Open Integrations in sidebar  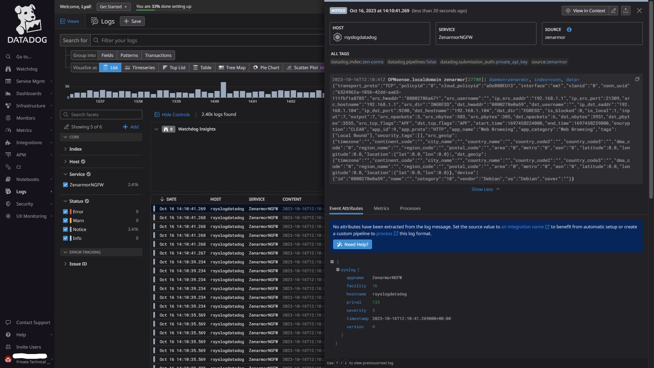point(29,142)
